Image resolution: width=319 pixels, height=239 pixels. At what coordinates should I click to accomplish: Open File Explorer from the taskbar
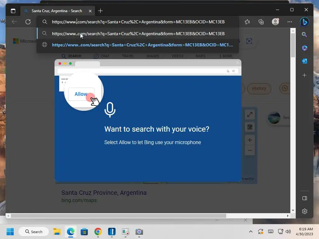tap(57, 232)
